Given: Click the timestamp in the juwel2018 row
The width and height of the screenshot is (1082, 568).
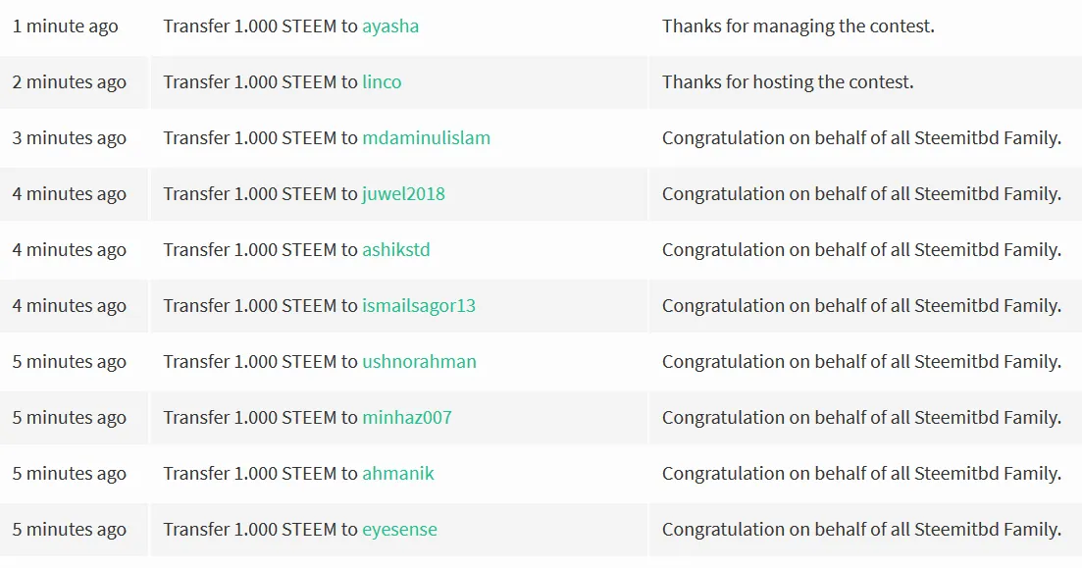Looking at the screenshot, I should coord(69,194).
